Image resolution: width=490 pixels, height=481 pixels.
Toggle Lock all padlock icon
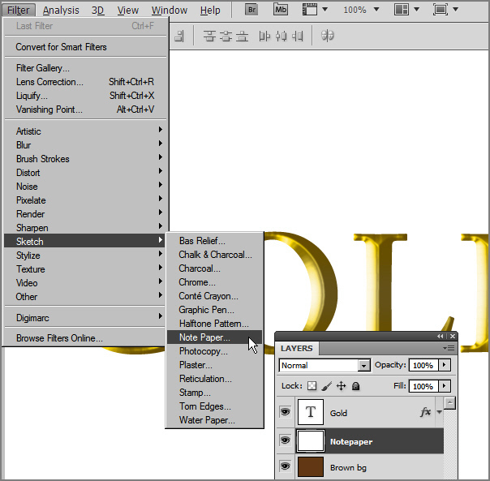point(355,386)
